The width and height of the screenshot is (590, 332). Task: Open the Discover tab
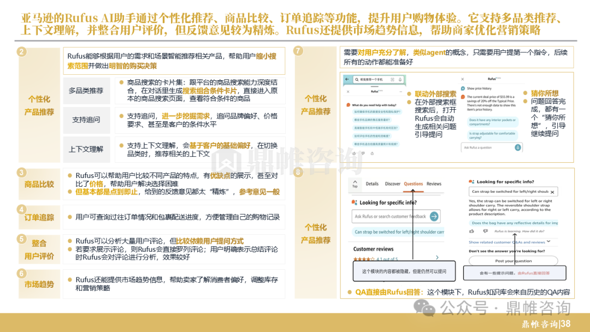[392, 184]
